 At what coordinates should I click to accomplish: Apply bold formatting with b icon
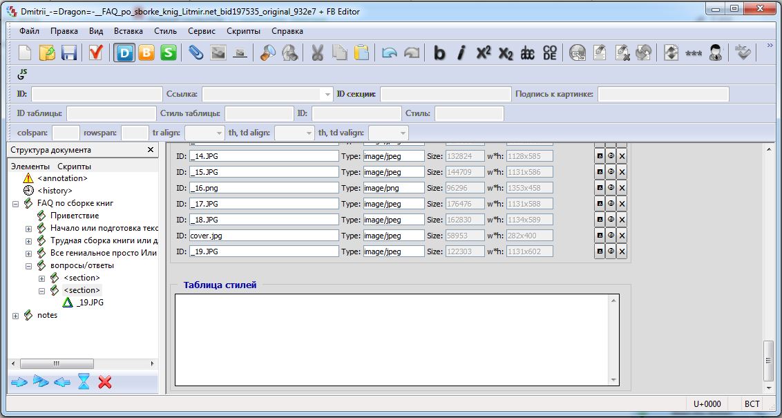439,53
